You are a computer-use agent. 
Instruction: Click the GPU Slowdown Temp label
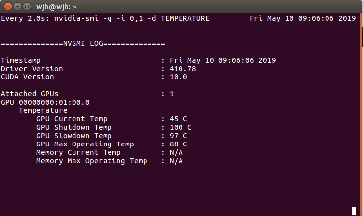[74, 136]
